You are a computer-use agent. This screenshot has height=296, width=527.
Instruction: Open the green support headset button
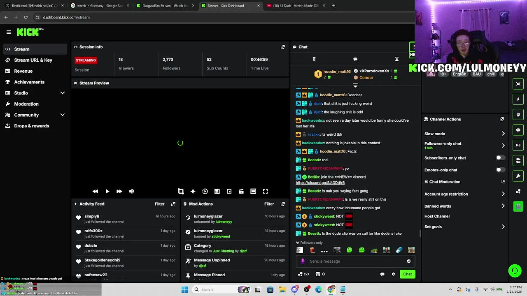click(515, 271)
